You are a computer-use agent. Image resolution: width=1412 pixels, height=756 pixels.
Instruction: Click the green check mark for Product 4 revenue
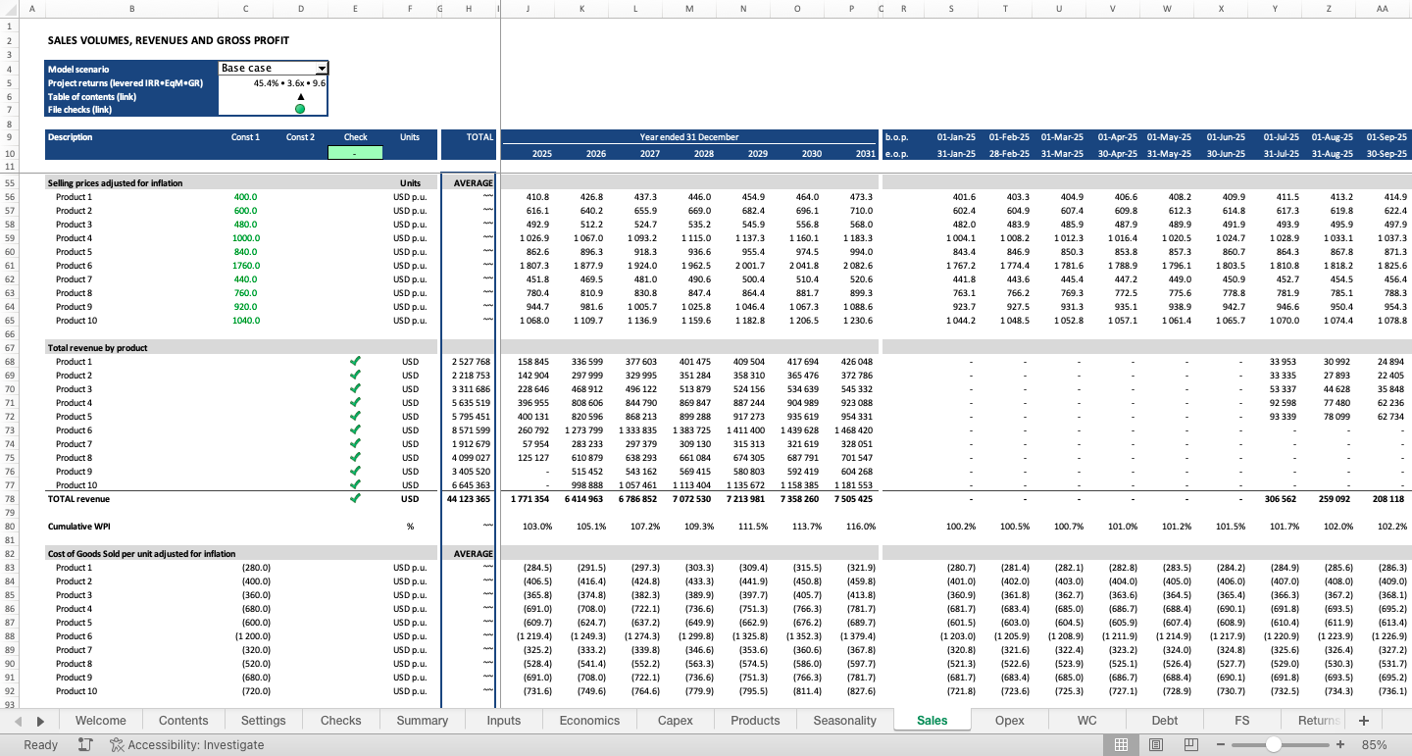click(355, 403)
